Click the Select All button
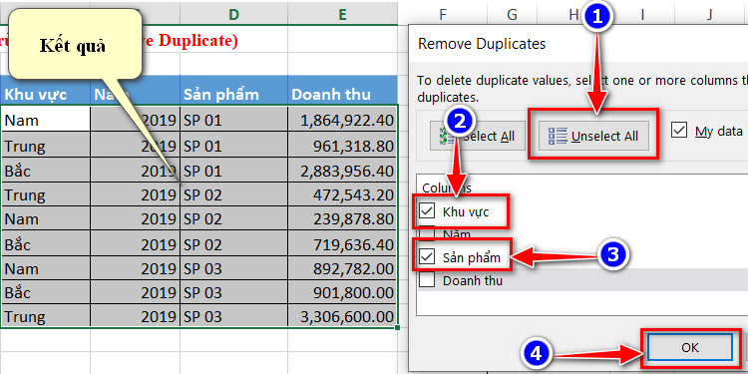Viewport: 748px width, 374px height. pos(477,136)
